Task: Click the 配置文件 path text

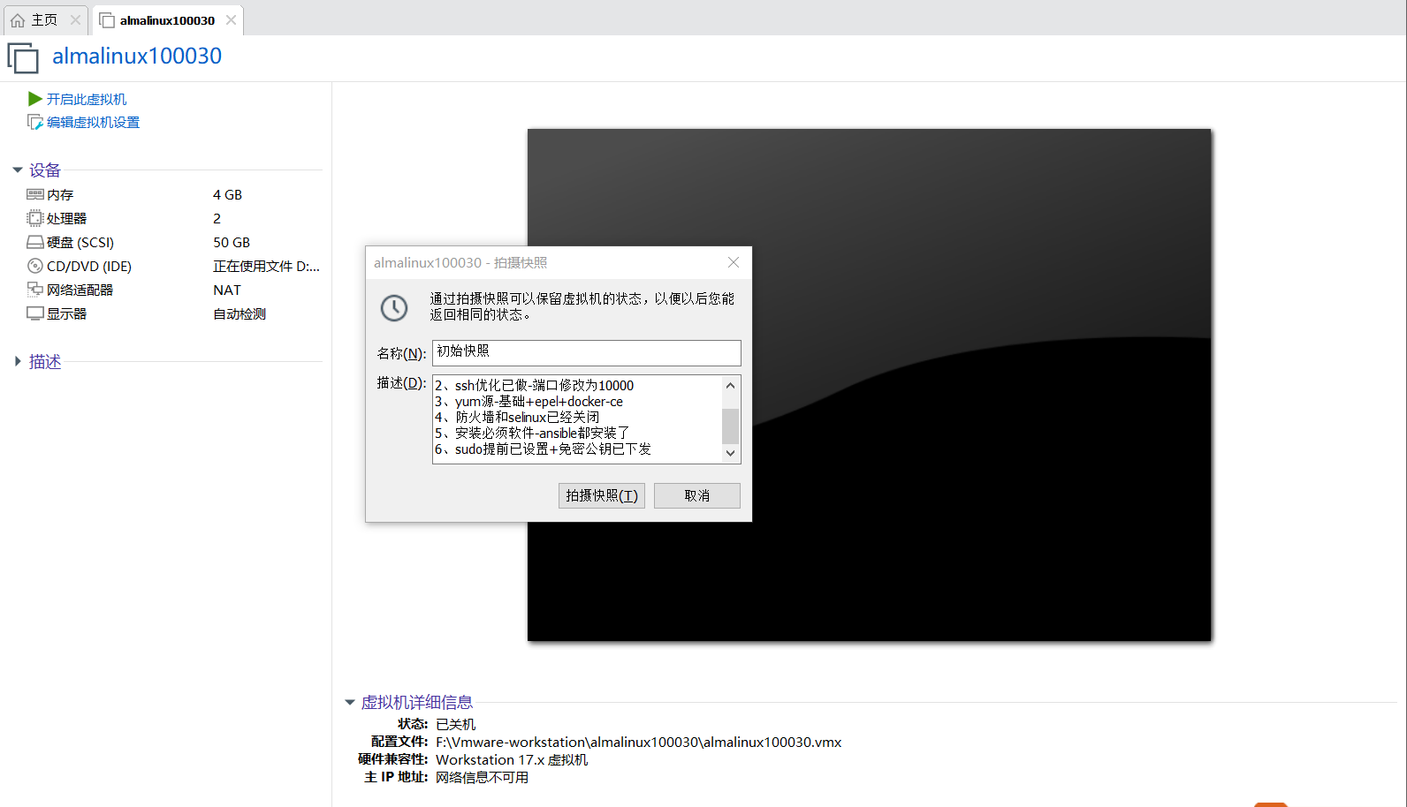Action: [x=638, y=743]
